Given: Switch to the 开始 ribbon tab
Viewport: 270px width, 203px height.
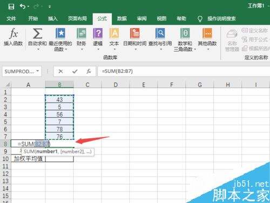Looking at the screenshot, I should (33, 18).
